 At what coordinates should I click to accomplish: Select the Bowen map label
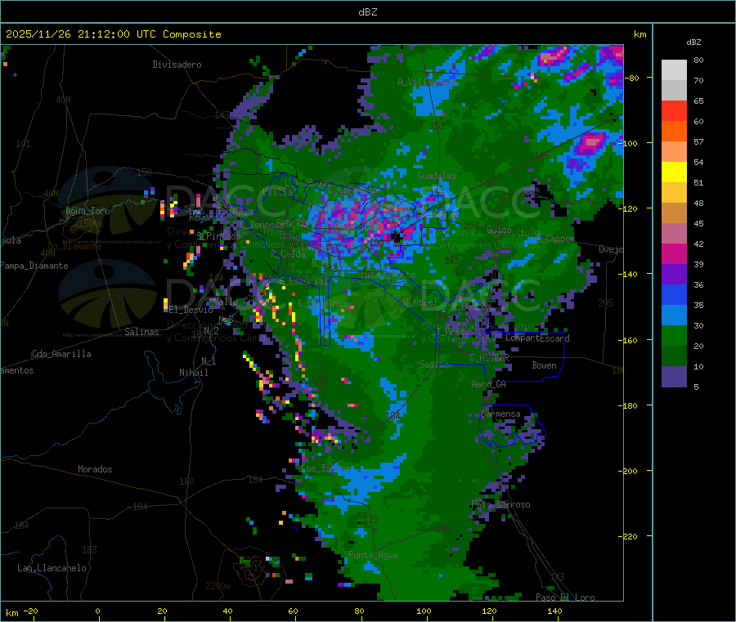coord(545,365)
